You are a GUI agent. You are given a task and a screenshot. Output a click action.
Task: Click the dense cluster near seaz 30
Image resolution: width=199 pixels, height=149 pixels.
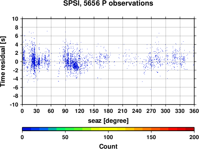pyautogui.click(x=34, y=61)
